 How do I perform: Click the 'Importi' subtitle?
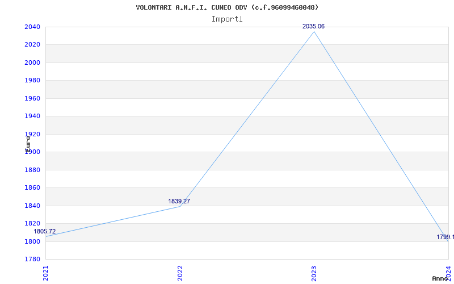[227, 19]
